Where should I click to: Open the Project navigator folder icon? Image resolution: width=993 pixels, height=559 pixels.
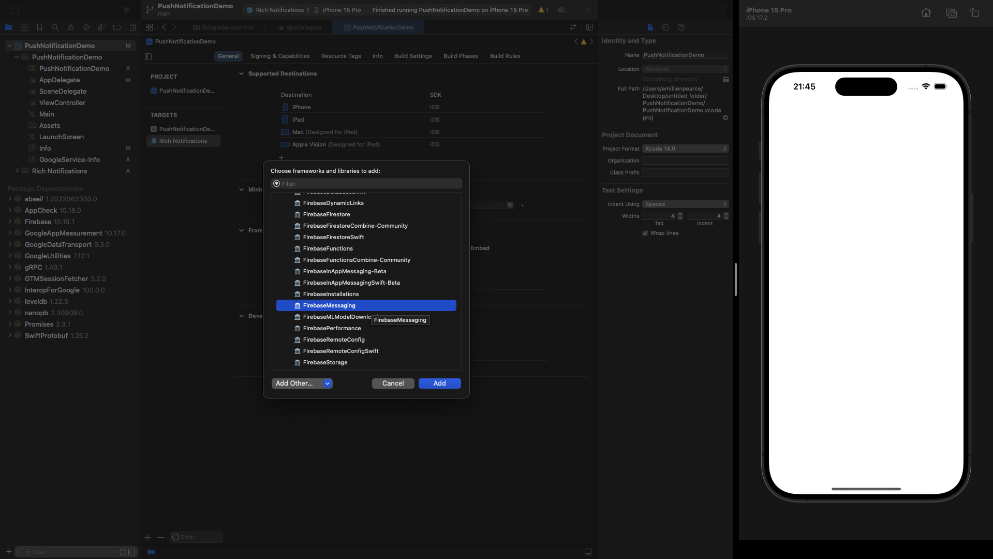(x=8, y=27)
